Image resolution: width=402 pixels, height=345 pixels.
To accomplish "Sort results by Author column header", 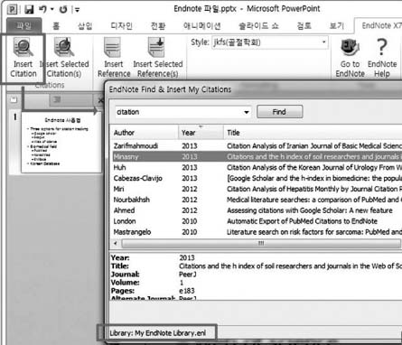I will [x=145, y=133].
